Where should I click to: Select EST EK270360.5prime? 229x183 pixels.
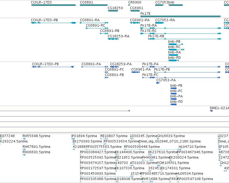point(87,141)
